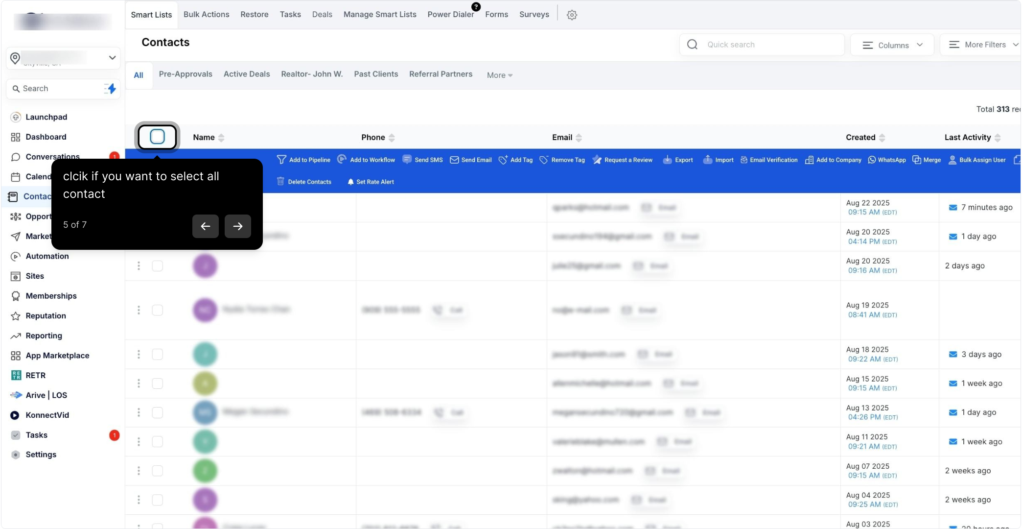Click the Export contacts icon

click(667, 160)
